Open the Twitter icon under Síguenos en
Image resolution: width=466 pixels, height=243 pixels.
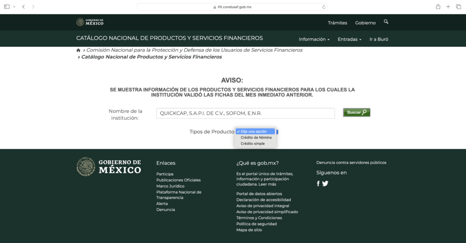pos(325,183)
